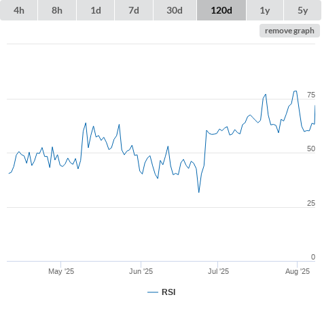This screenshot has height=310, width=322.
Task: Choose the 7d range tab
Action: click(134, 10)
